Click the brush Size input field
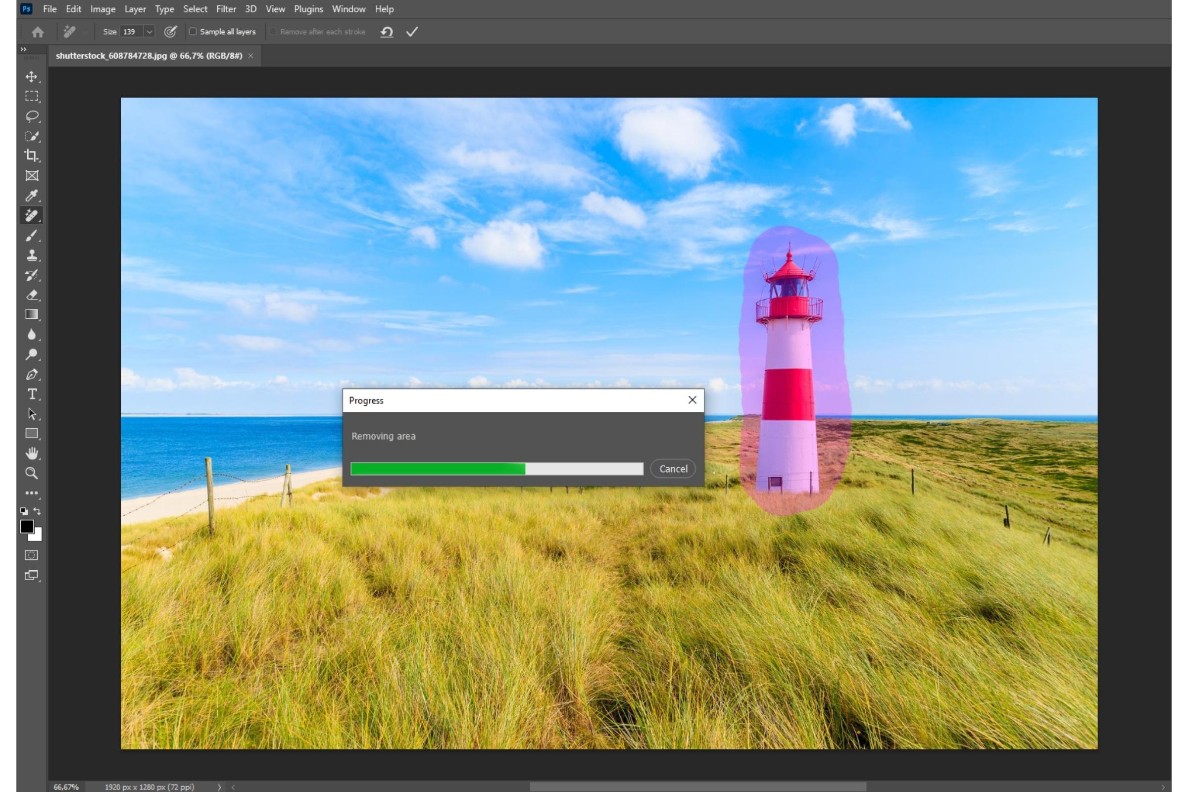Viewport: 1188px width, 792px height. tap(131, 32)
